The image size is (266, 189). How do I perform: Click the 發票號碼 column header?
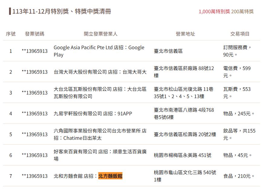34,34
